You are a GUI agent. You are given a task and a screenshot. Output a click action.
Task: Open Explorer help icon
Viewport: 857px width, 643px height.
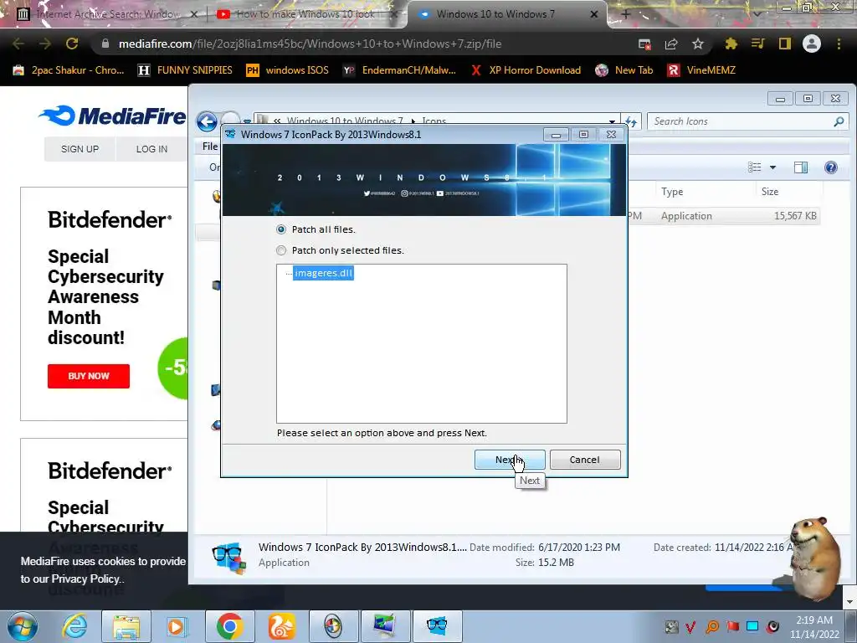[x=831, y=167]
